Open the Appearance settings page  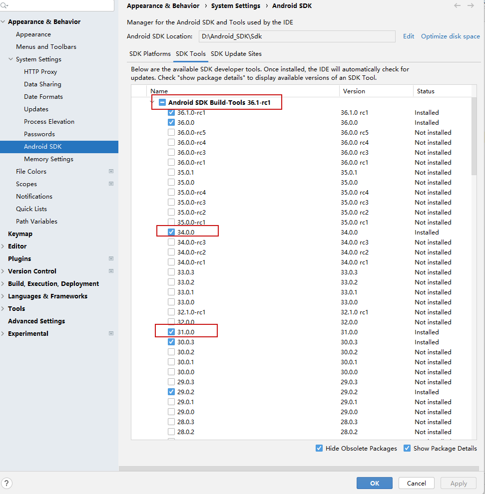(x=33, y=34)
